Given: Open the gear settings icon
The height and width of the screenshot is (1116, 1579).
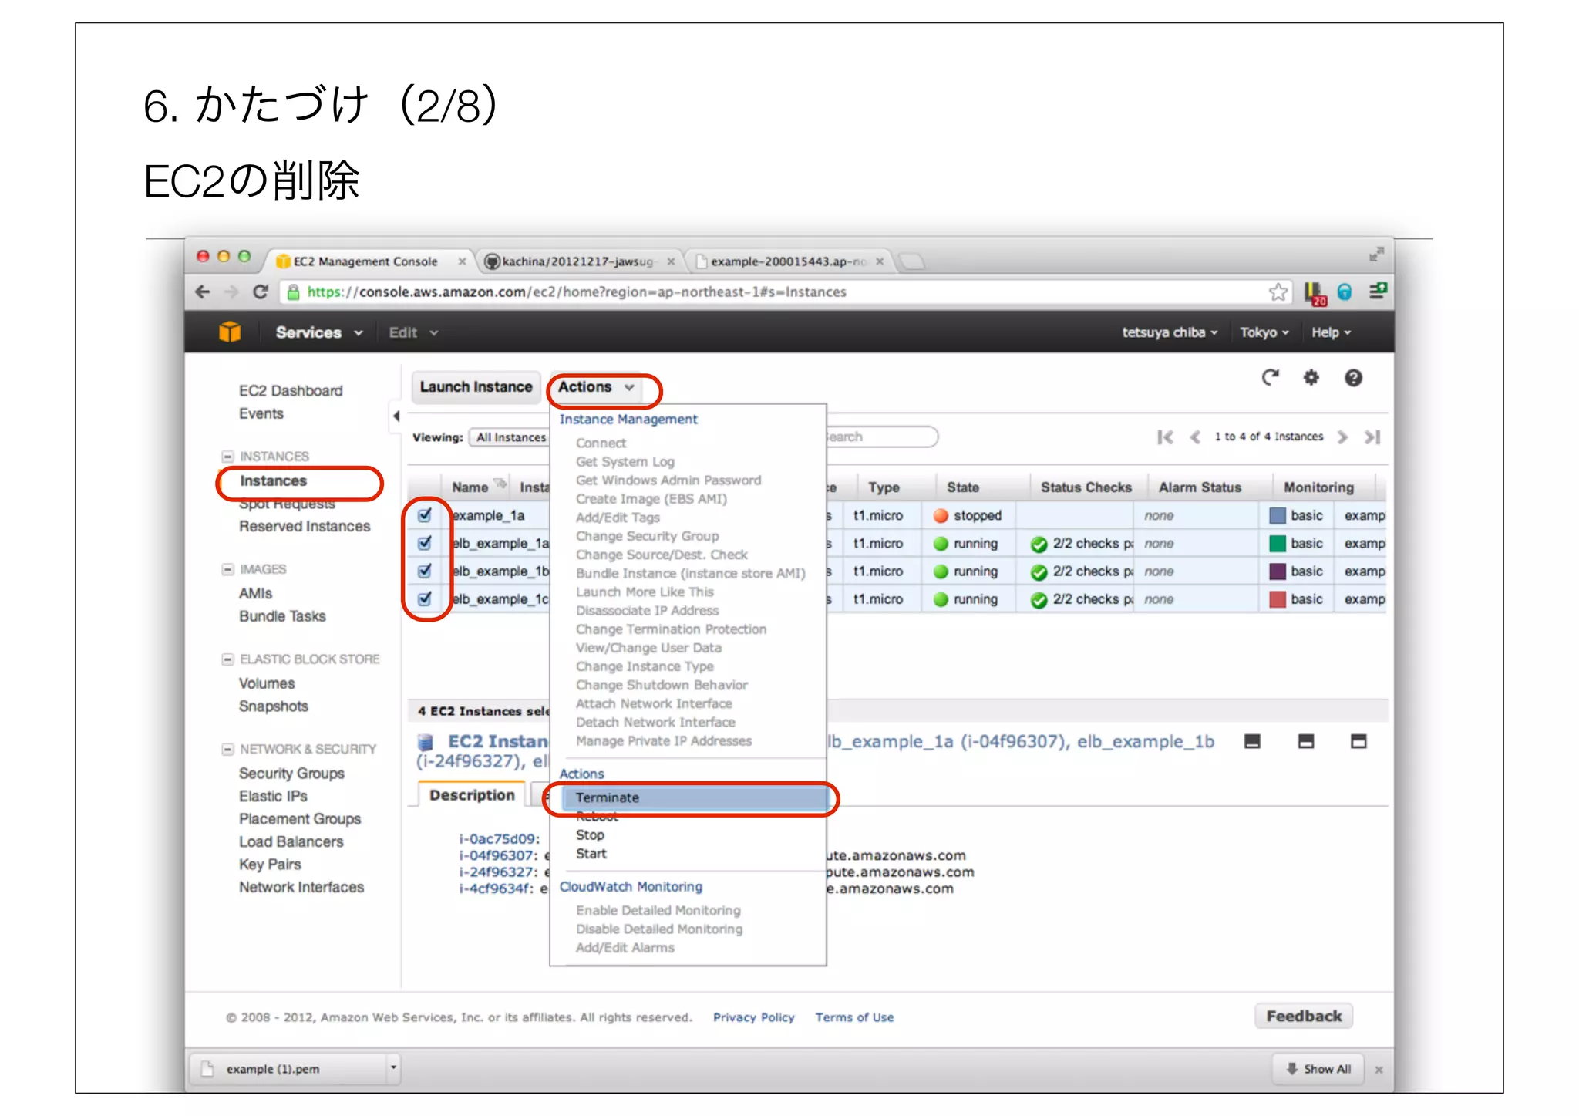Looking at the screenshot, I should tap(1311, 377).
